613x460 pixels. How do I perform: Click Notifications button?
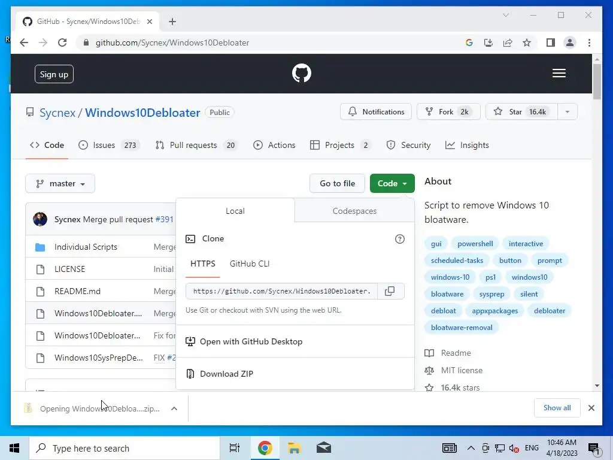tap(376, 112)
